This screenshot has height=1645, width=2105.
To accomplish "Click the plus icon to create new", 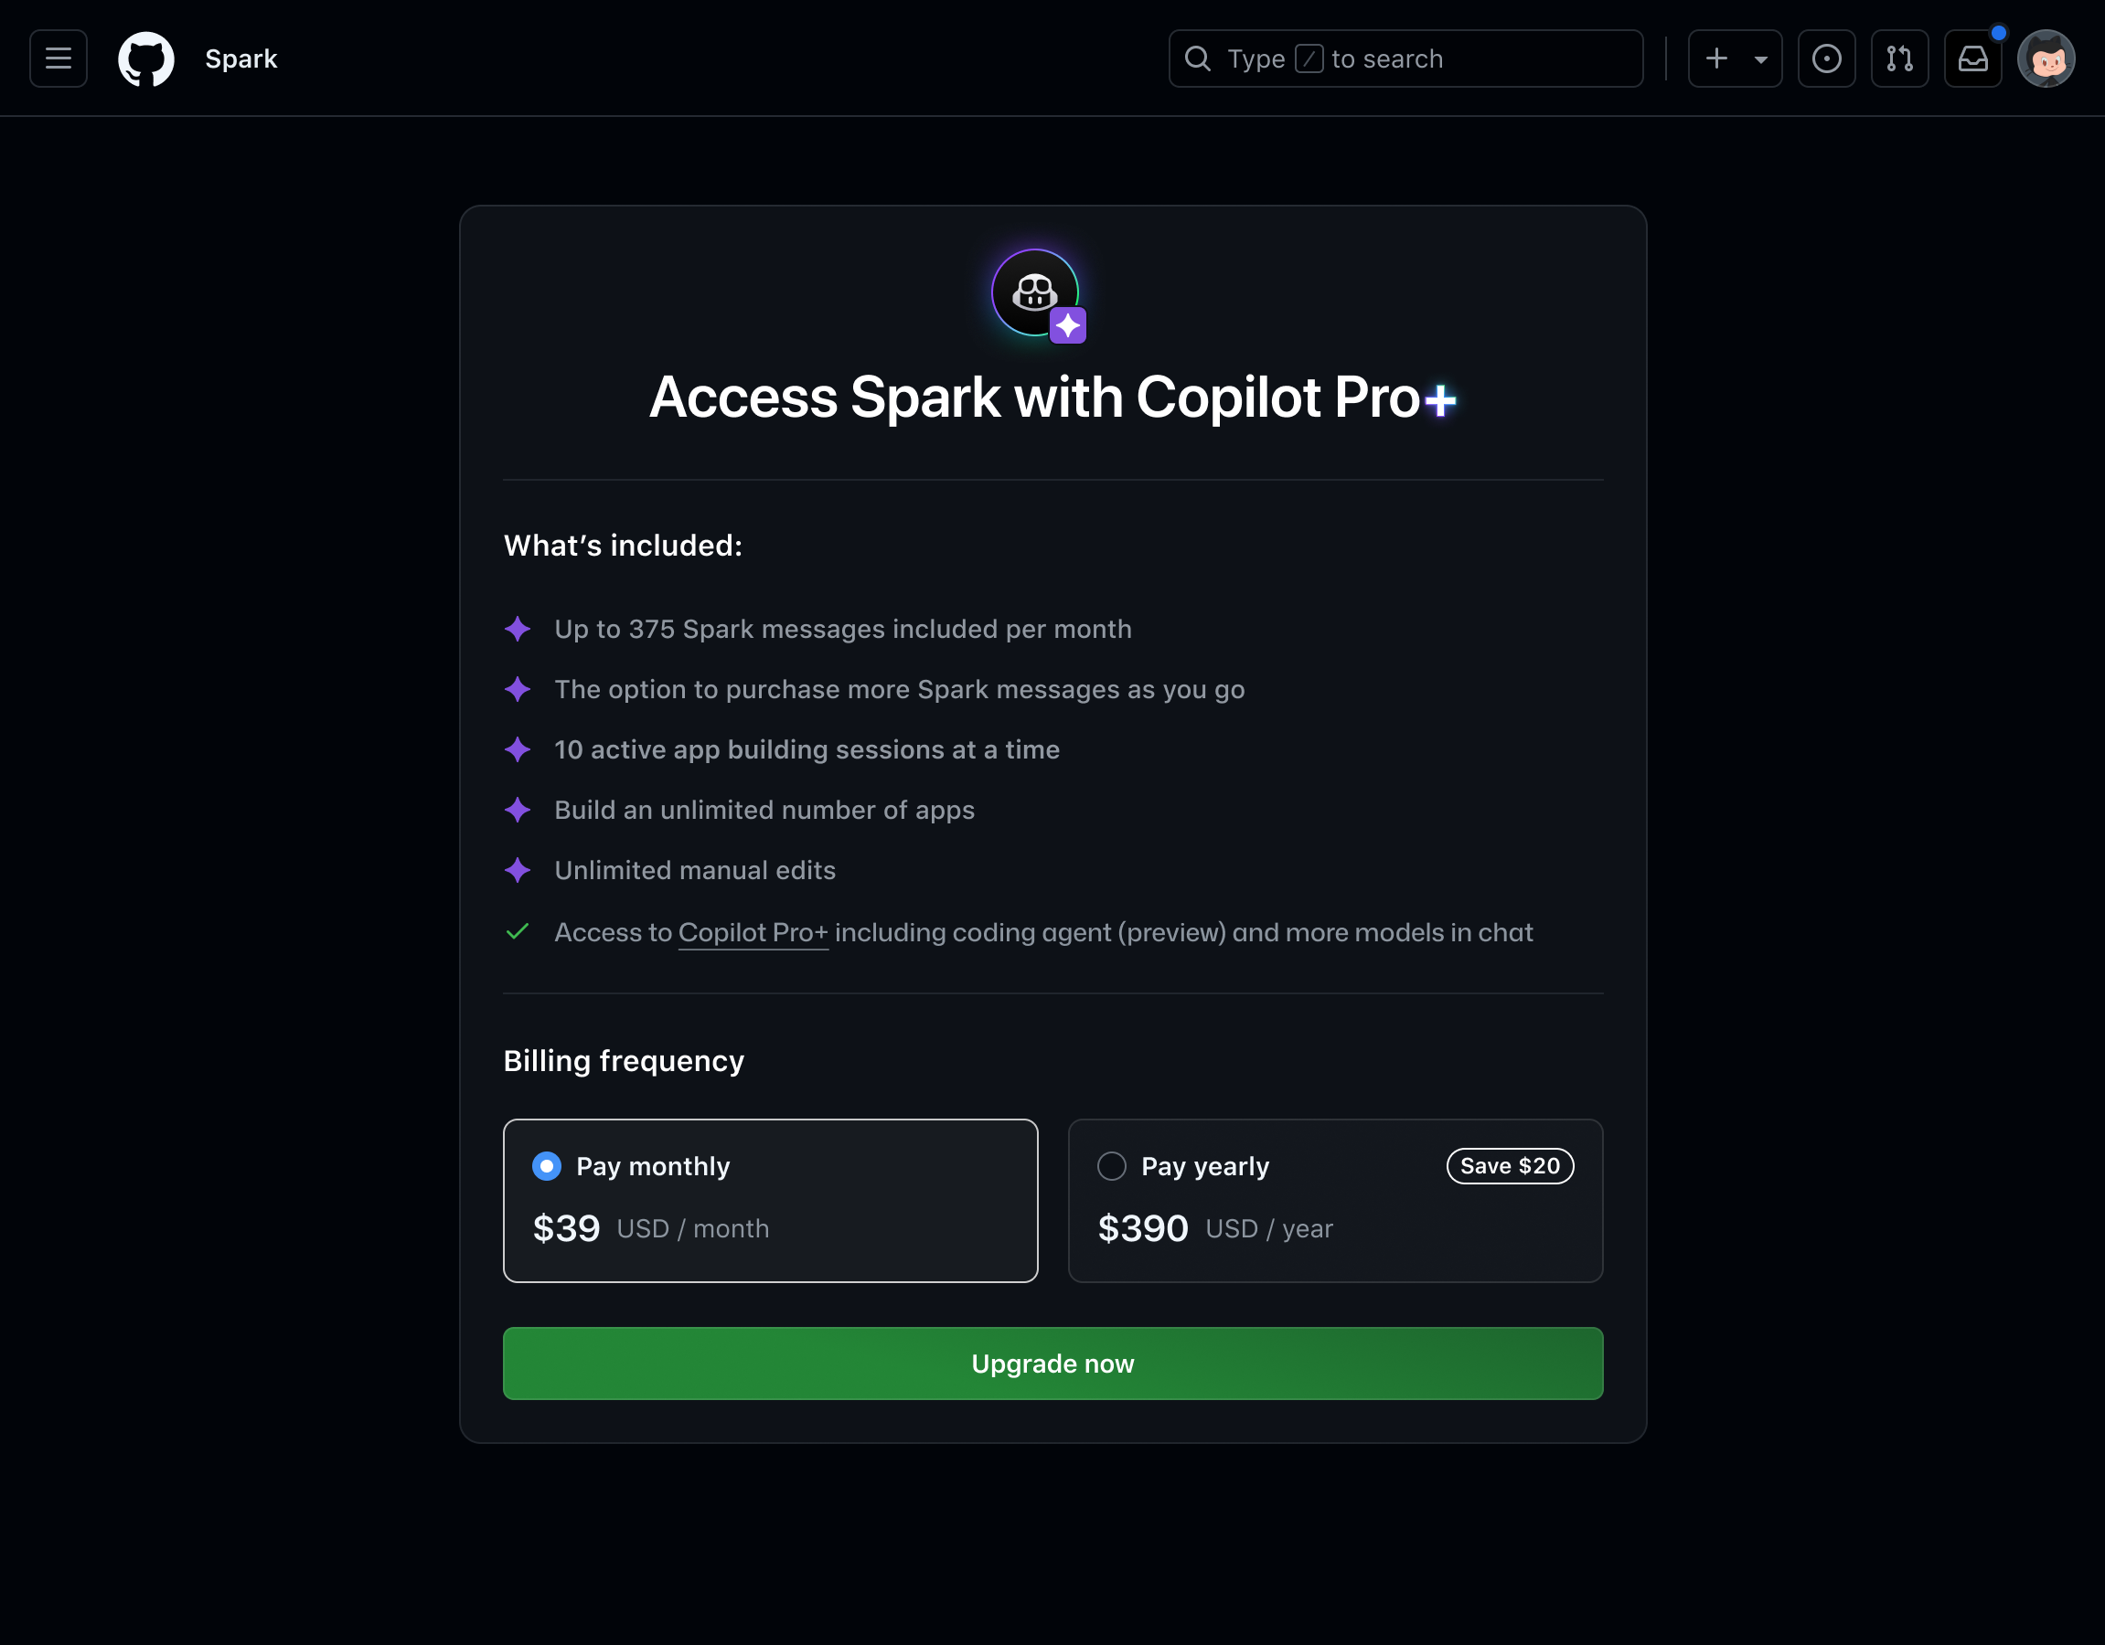I will [1715, 58].
